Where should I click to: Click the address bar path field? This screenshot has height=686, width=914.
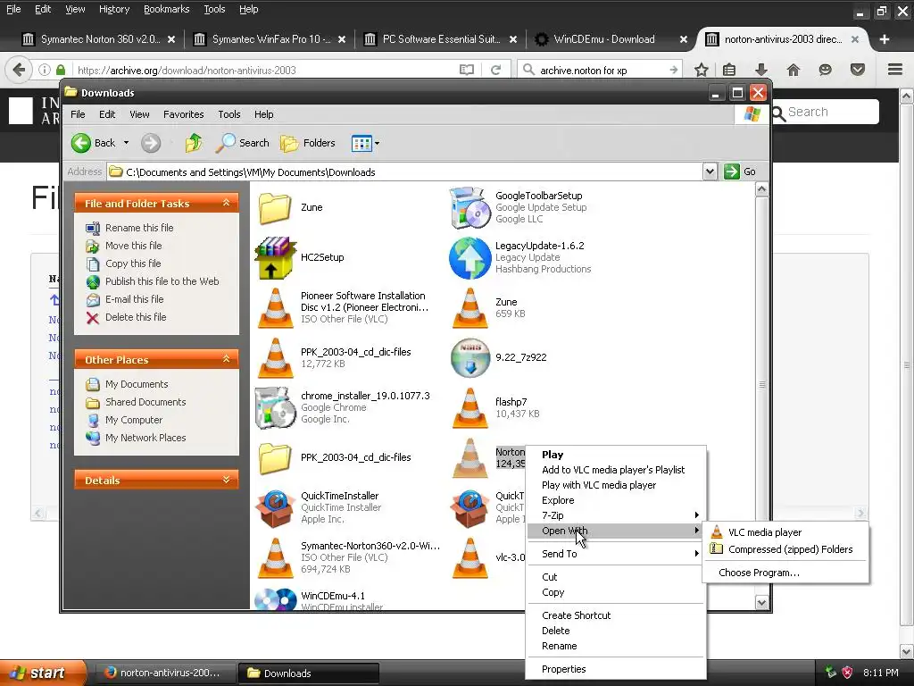click(406, 171)
